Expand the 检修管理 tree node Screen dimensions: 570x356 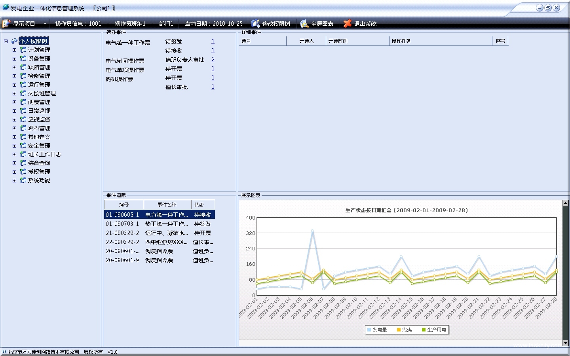[x=14, y=76]
